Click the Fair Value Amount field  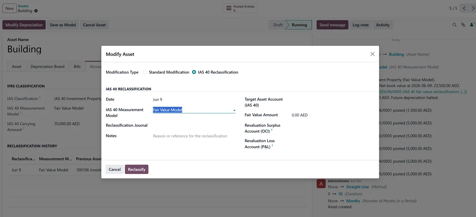[333, 115]
